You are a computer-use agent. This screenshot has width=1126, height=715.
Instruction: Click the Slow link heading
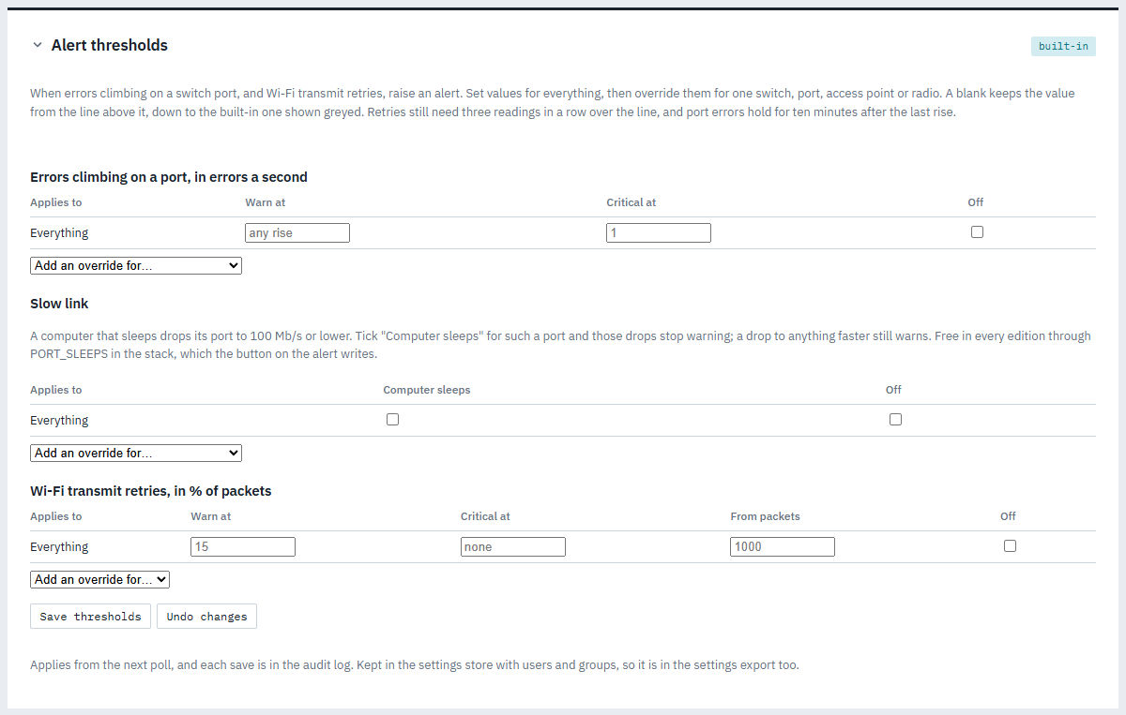(59, 304)
